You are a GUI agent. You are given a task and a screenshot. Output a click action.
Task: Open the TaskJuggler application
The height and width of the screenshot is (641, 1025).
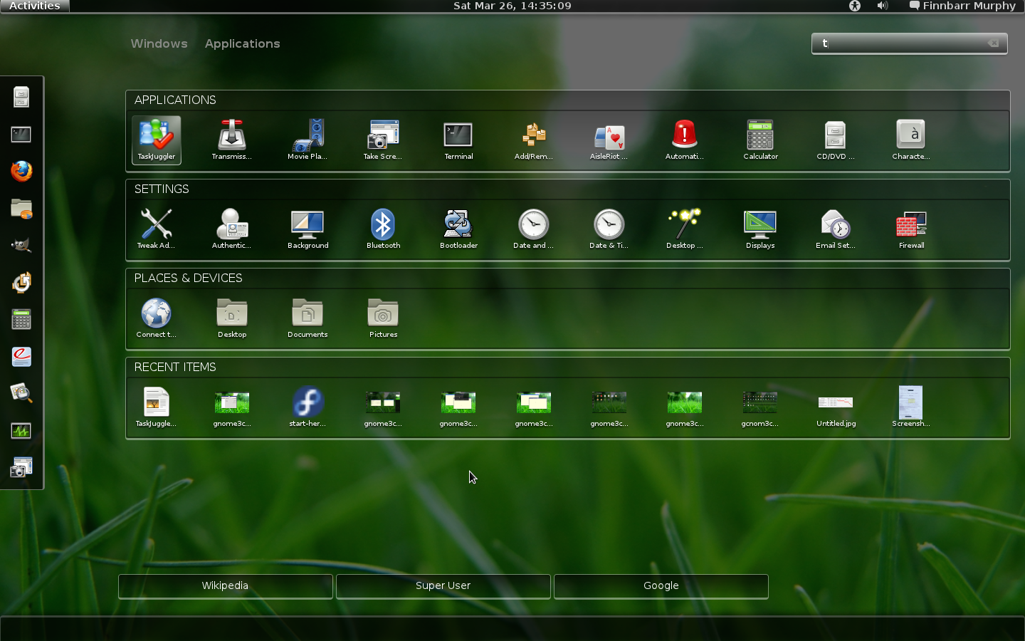[157, 140]
